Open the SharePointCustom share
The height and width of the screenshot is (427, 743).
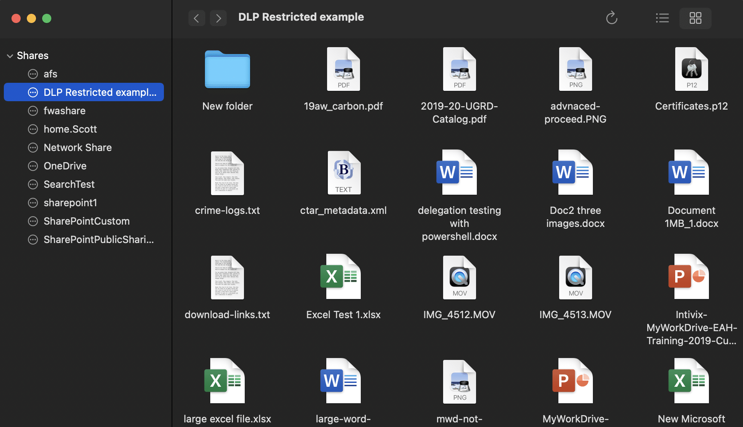pyautogui.click(x=87, y=221)
